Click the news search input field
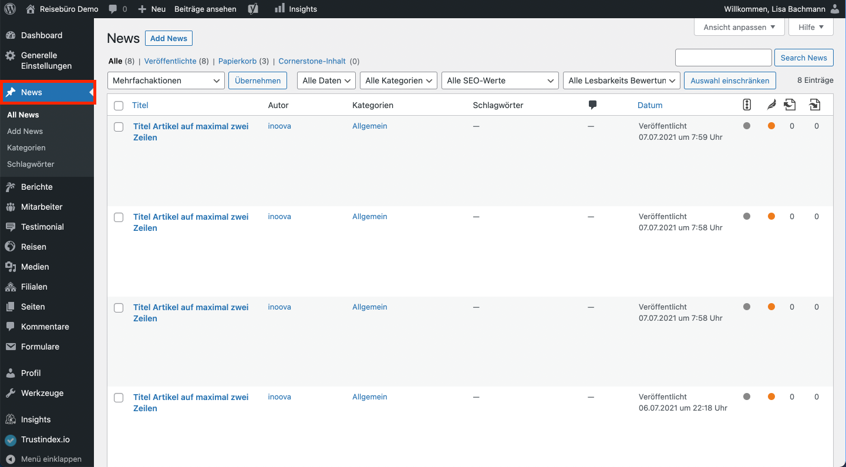The height and width of the screenshot is (467, 846). (x=723, y=58)
